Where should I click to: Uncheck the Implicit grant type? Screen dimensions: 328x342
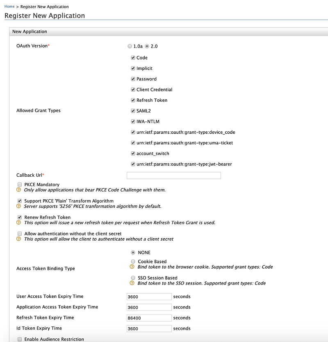pyautogui.click(x=133, y=68)
